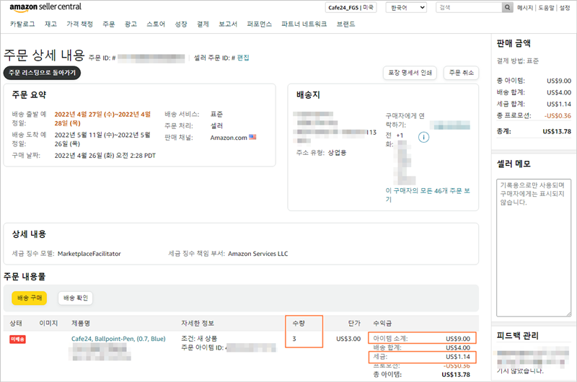Screen dimensions: 577x382
Task: Click the 도움말 link
Action: point(546,8)
